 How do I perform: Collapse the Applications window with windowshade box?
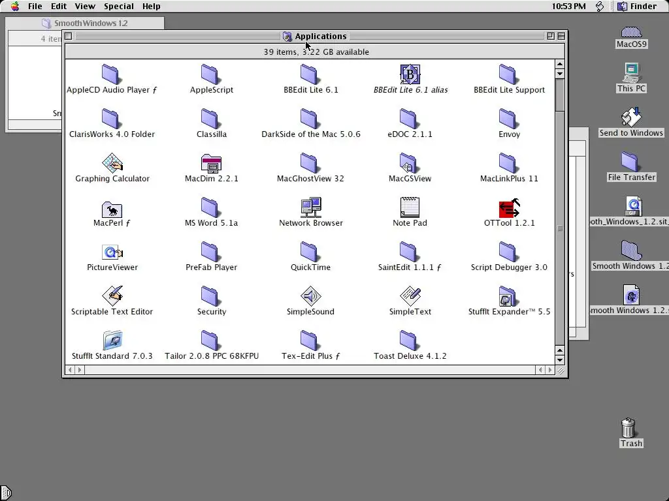561,37
